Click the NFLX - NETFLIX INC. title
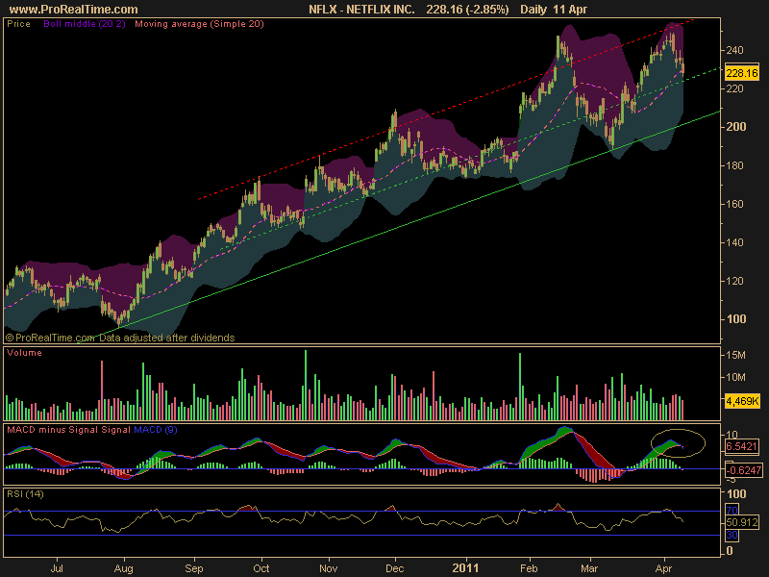This screenshot has width=769, height=577. click(361, 10)
